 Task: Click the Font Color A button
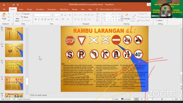click(x=68, y=19)
